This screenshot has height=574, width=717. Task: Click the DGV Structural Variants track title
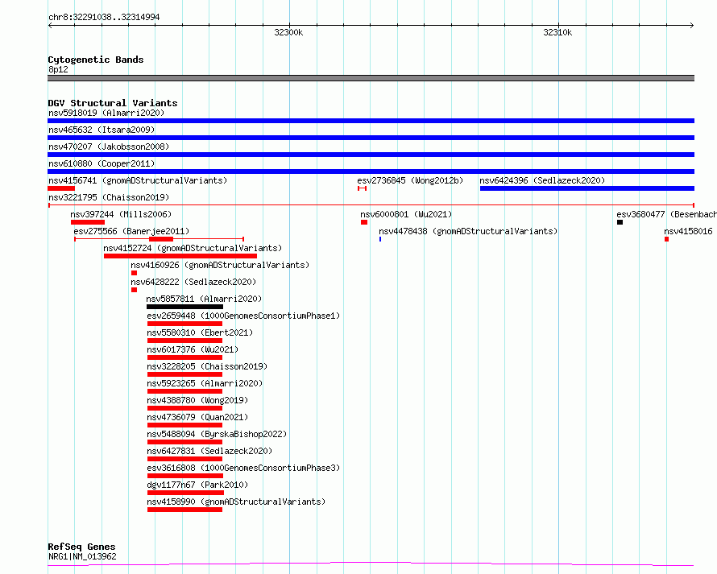(x=113, y=103)
